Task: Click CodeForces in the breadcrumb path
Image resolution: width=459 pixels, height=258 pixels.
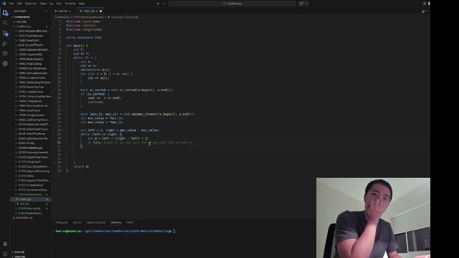Action: pos(62,17)
